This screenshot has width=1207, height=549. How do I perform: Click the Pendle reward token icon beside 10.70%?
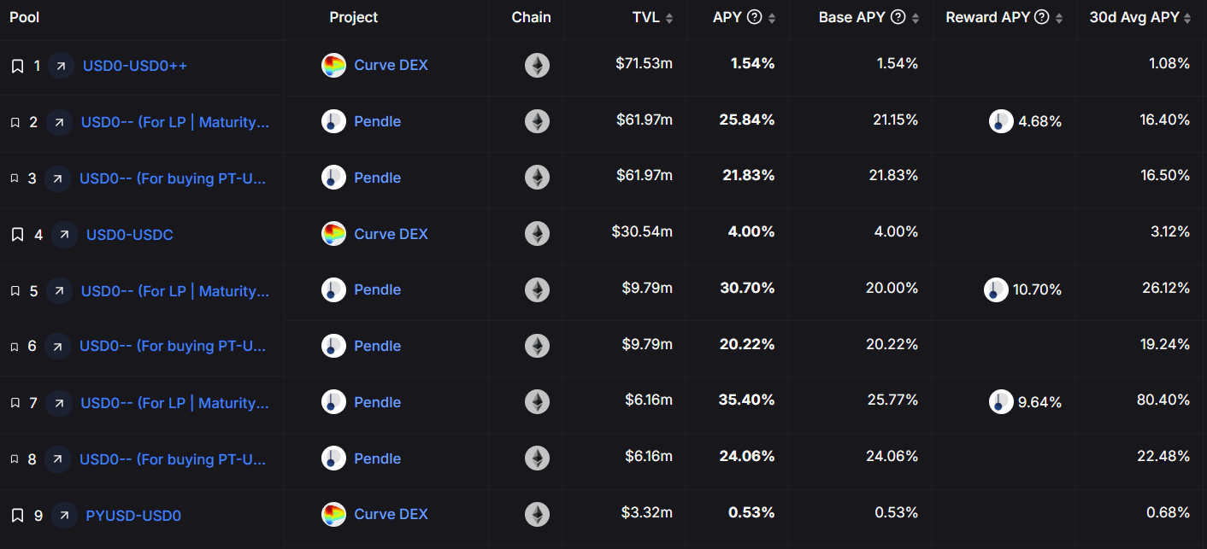pyautogui.click(x=996, y=290)
